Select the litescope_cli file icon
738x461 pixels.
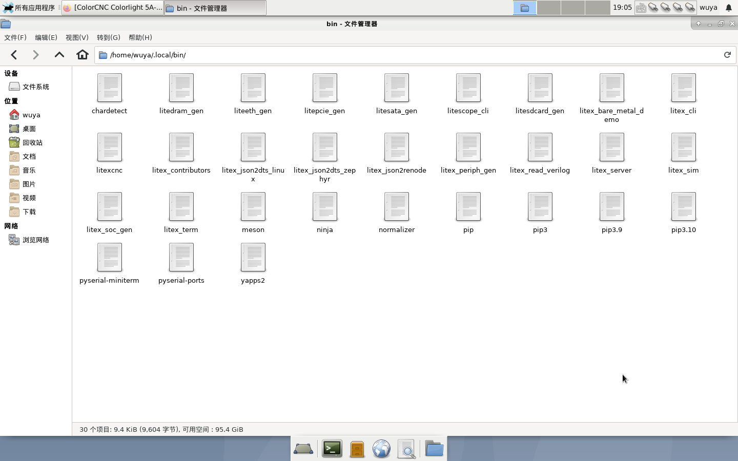[468, 88]
